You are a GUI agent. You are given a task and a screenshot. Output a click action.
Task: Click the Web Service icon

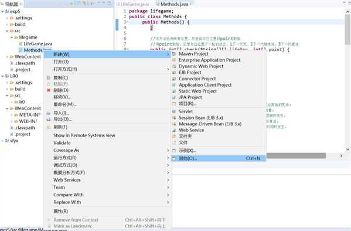coord(174,130)
